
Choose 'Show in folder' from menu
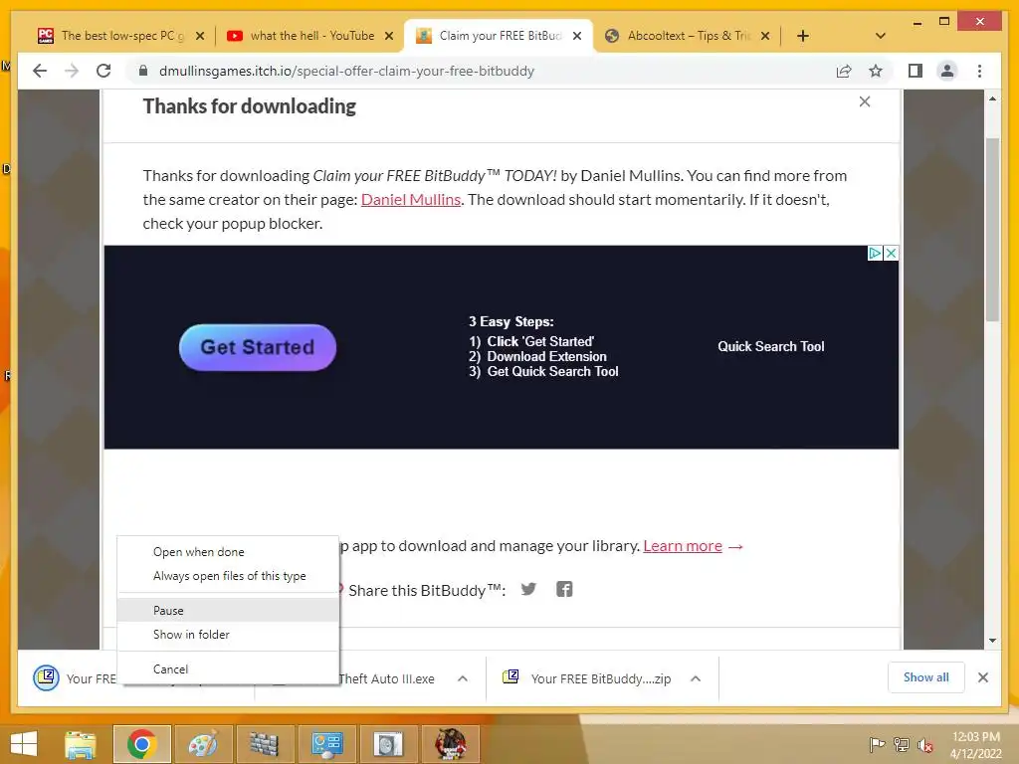[228, 634]
